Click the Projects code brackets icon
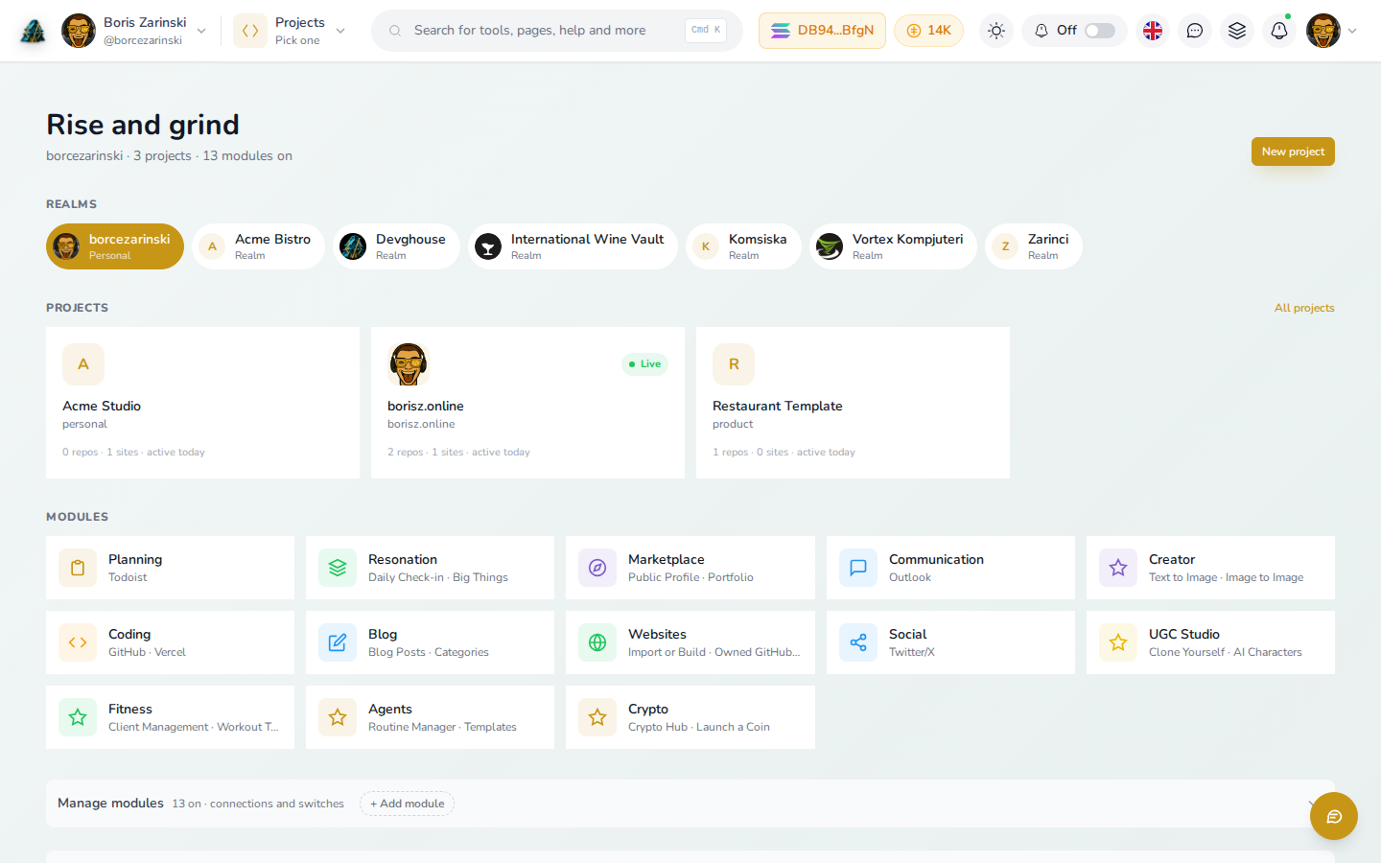Screen dimensions: 1381x863 click(250, 31)
